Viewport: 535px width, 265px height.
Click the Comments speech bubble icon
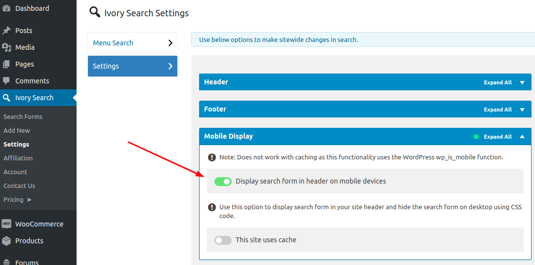pyautogui.click(x=6, y=81)
